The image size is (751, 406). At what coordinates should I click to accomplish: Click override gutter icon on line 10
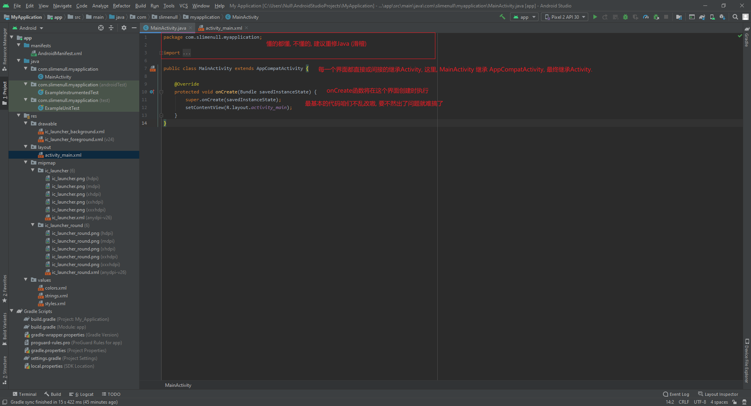152,92
